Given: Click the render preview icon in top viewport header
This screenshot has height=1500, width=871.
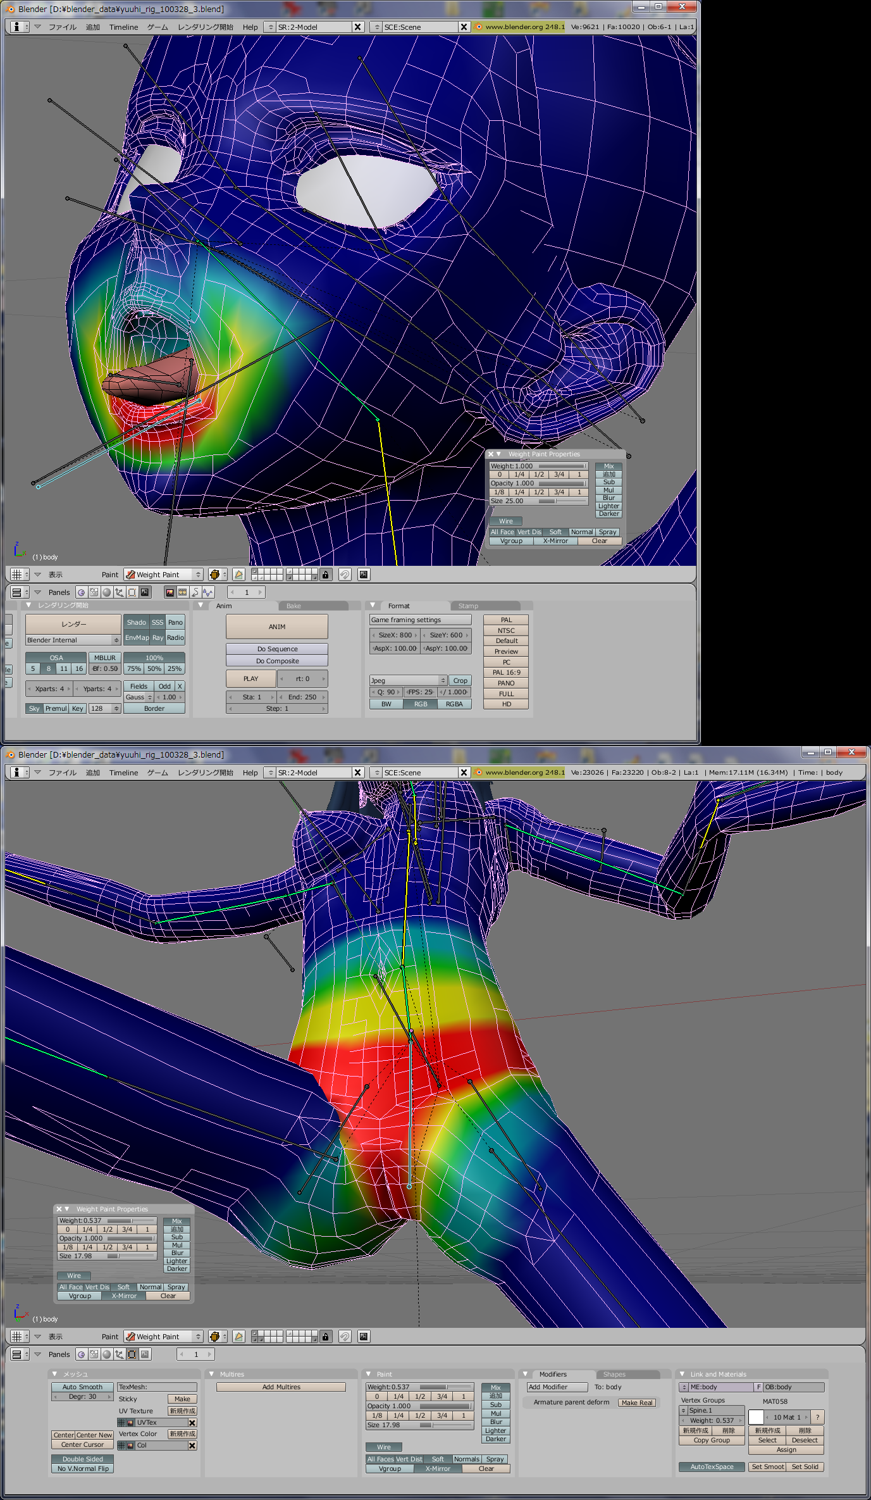Looking at the screenshot, I should pyautogui.click(x=364, y=575).
